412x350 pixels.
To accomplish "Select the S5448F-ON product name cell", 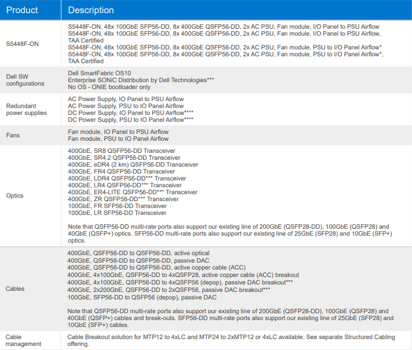I will (22, 44).
